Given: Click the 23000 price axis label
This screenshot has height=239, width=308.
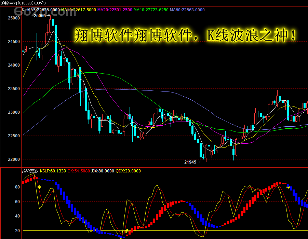Looking at the screenshot, I should pos(14,112).
